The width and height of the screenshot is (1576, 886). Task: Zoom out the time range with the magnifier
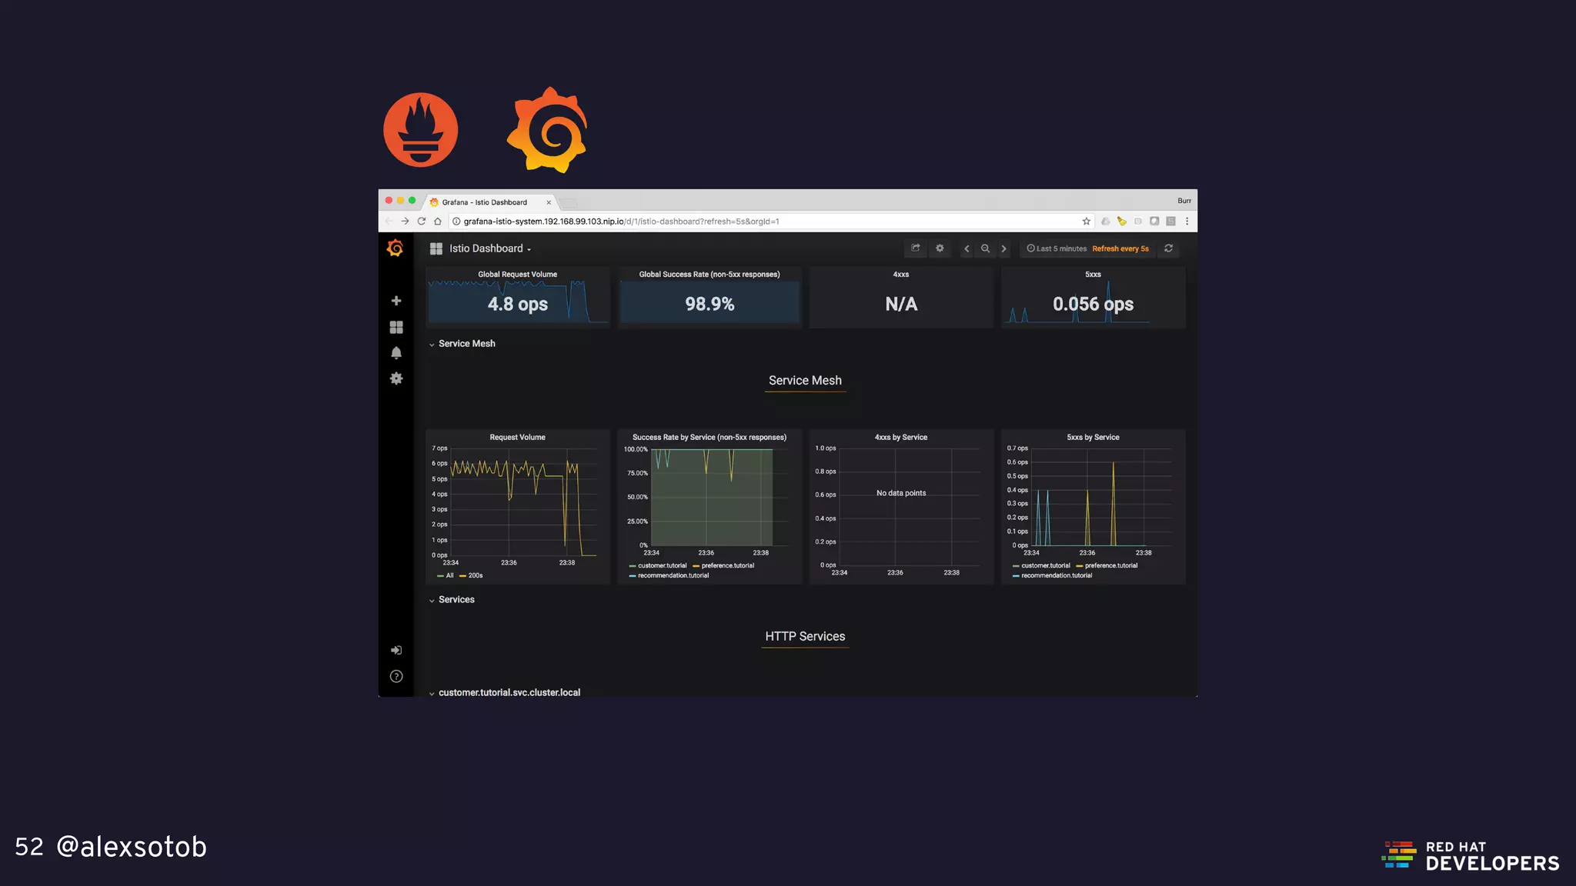pos(985,248)
